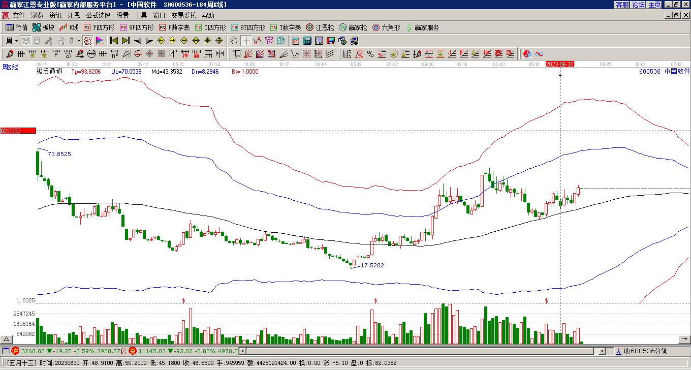Click the horizontal scrollbar left arrow
This screenshot has height=370, width=691.
pos(243,351)
